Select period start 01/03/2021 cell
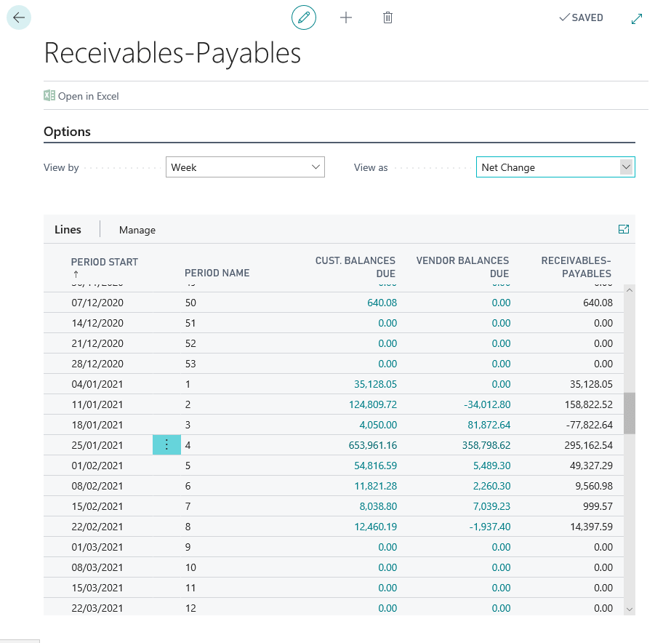Viewport: 671px width, 643px height. tap(97, 547)
